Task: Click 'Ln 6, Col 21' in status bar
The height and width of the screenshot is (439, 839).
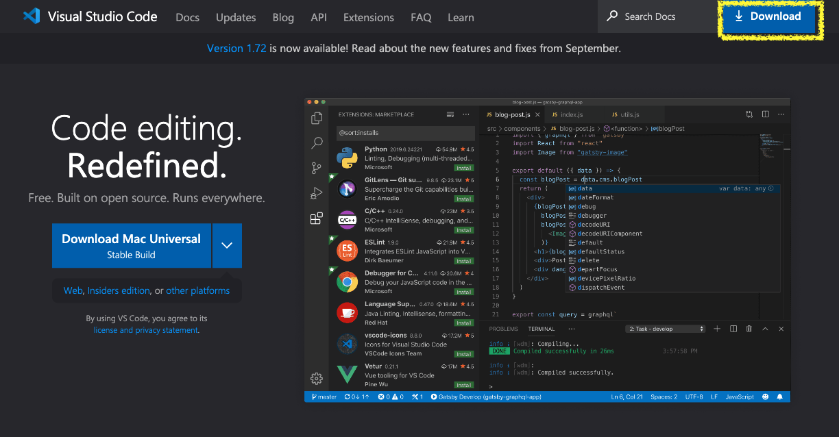Action: [627, 397]
